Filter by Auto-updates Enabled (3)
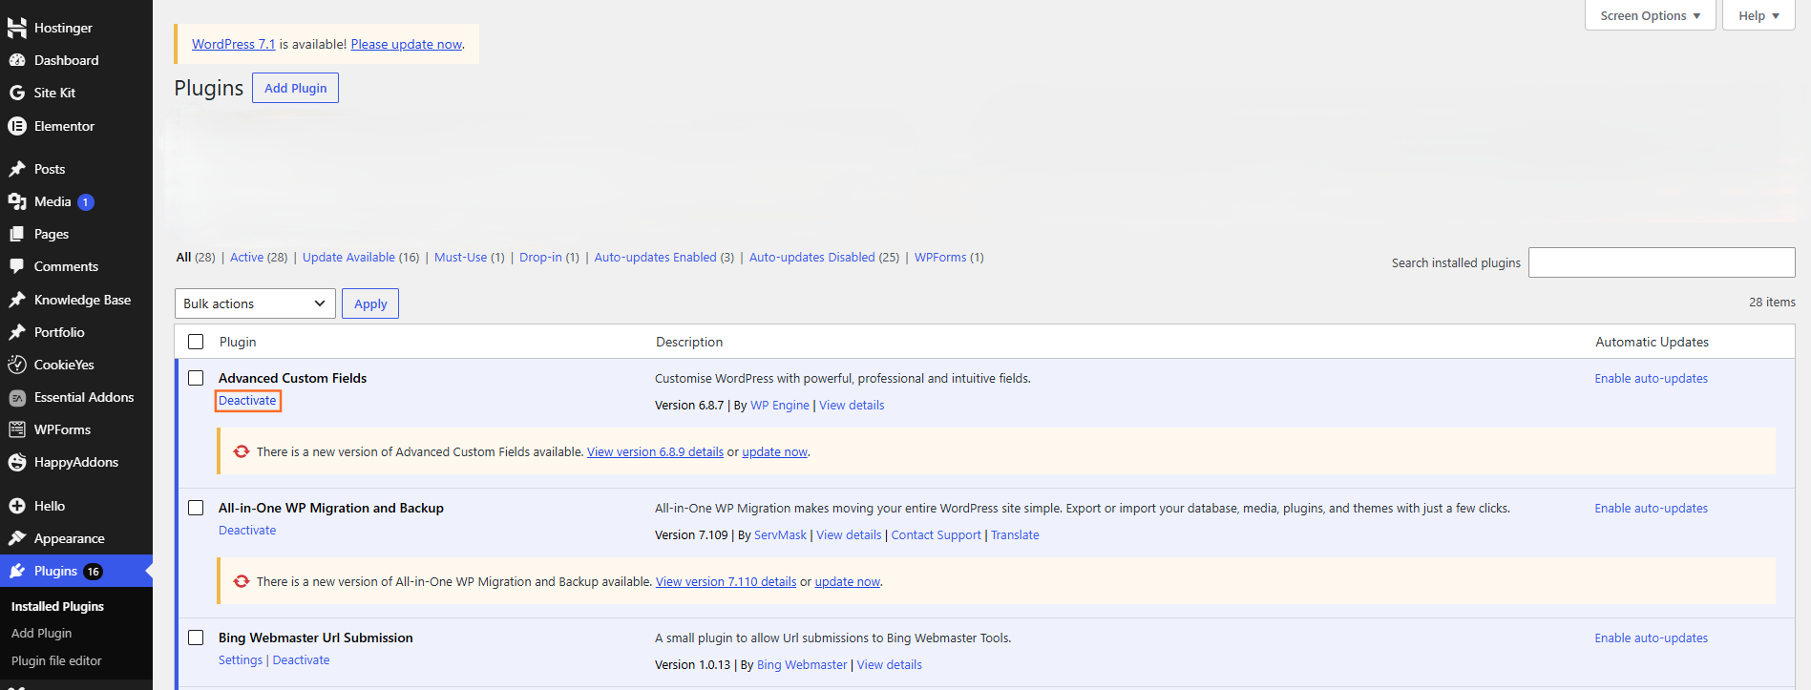 coord(664,257)
